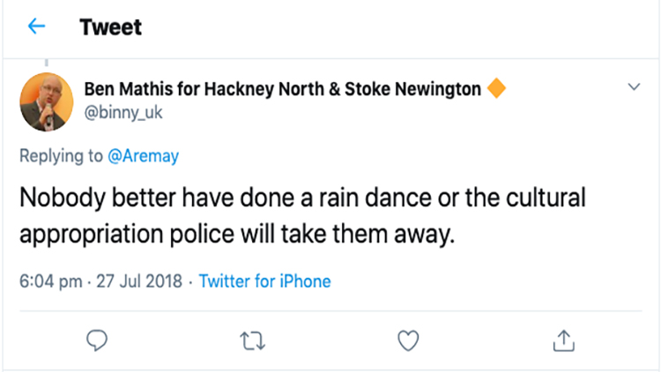Visit the @binny_uk handle
The height and width of the screenshot is (372, 661).
[123, 113]
